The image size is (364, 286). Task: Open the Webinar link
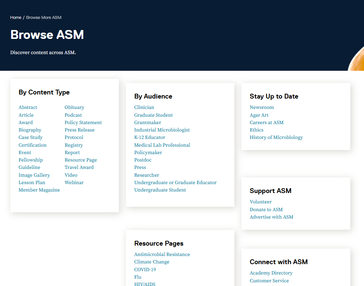74,182
